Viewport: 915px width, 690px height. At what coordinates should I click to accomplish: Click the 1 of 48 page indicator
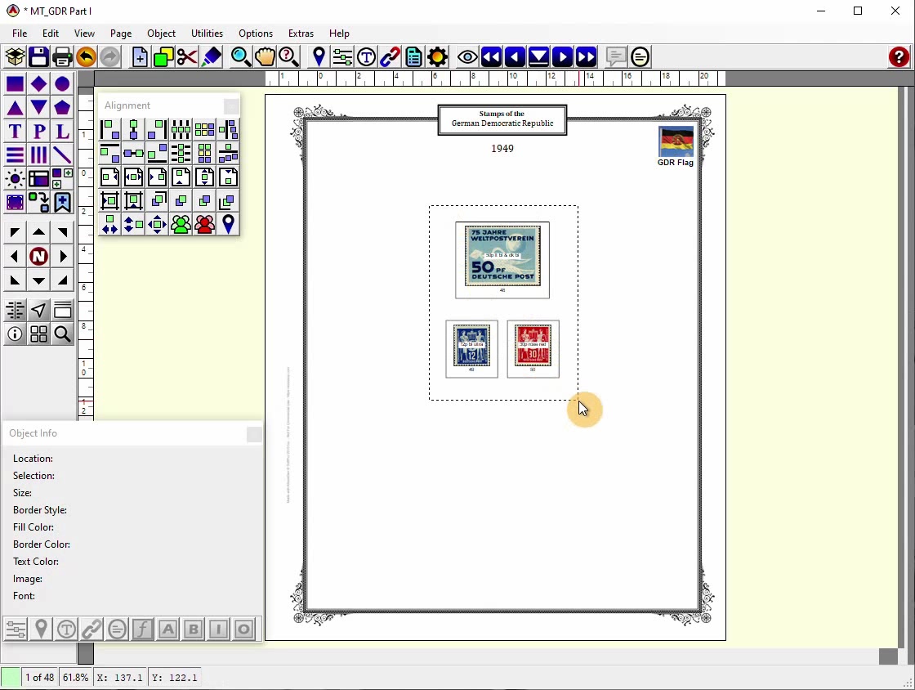(x=40, y=678)
